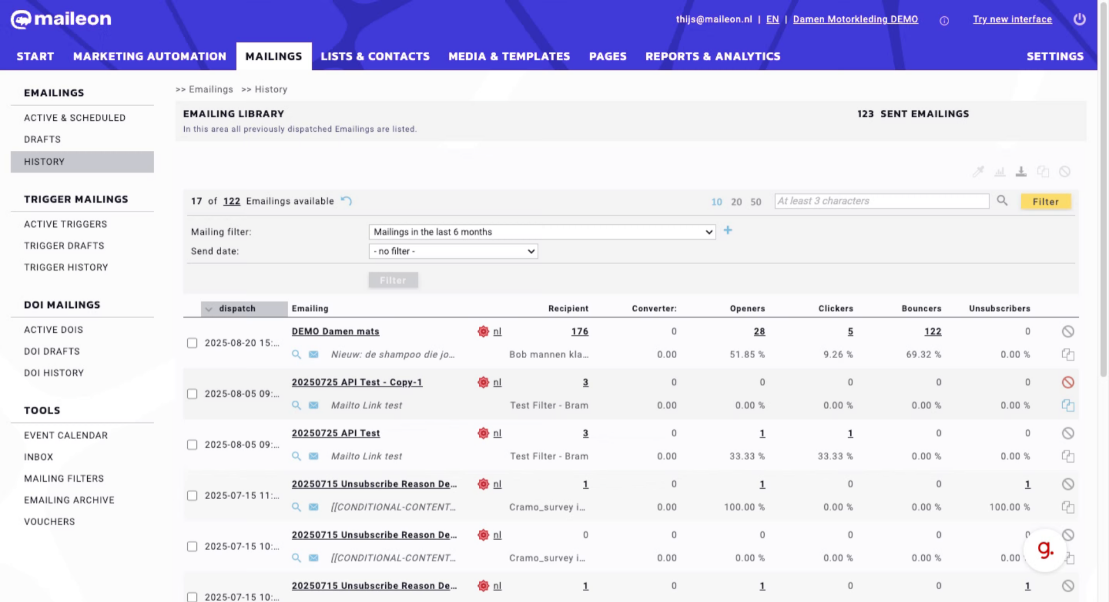Open MAILING FILTERS under Tools
This screenshot has width=1109, height=602.
point(64,479)
